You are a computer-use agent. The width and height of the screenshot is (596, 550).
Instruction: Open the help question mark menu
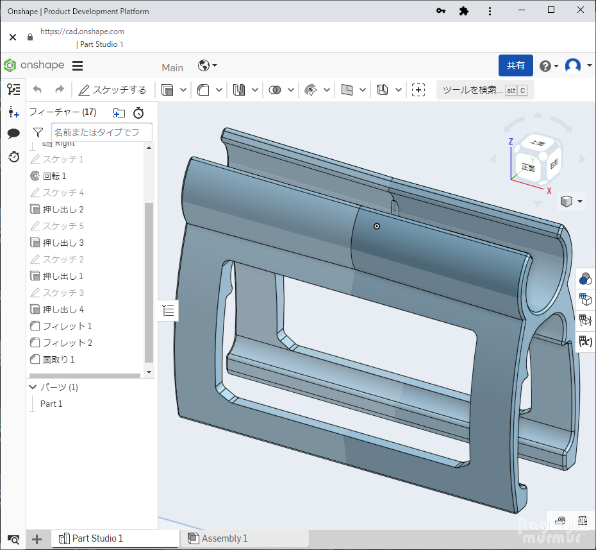pos(549,66)
